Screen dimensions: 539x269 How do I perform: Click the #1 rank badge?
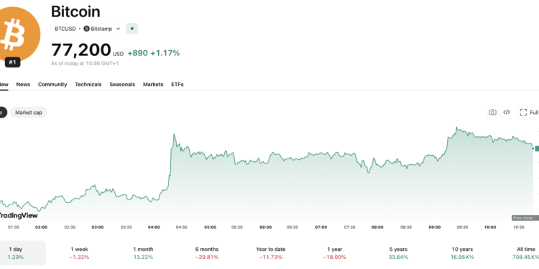point(13,62)
